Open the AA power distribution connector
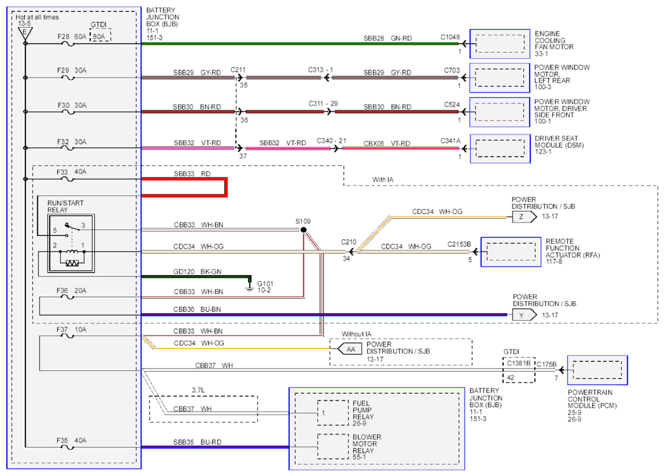Viewport: 664px width, 476px height. click(350, 349)
